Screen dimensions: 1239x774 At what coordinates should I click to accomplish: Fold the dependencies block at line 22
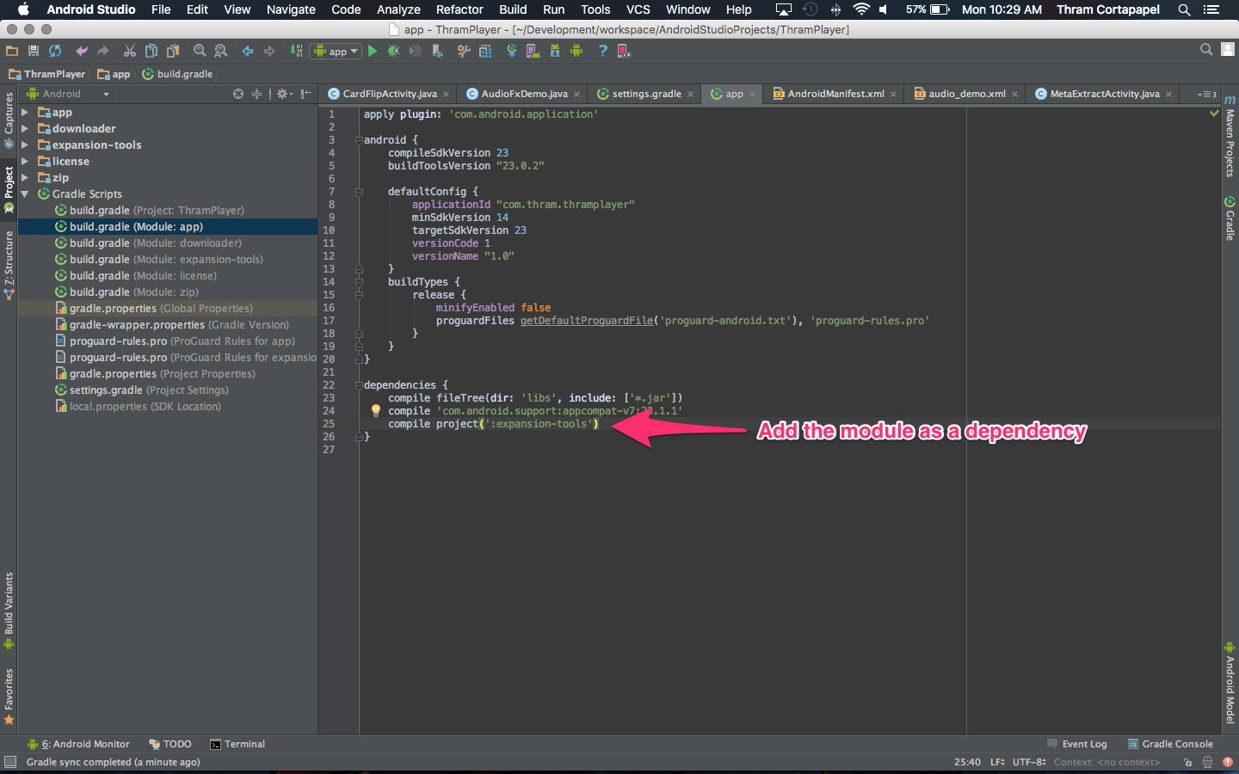pos(359,385)
